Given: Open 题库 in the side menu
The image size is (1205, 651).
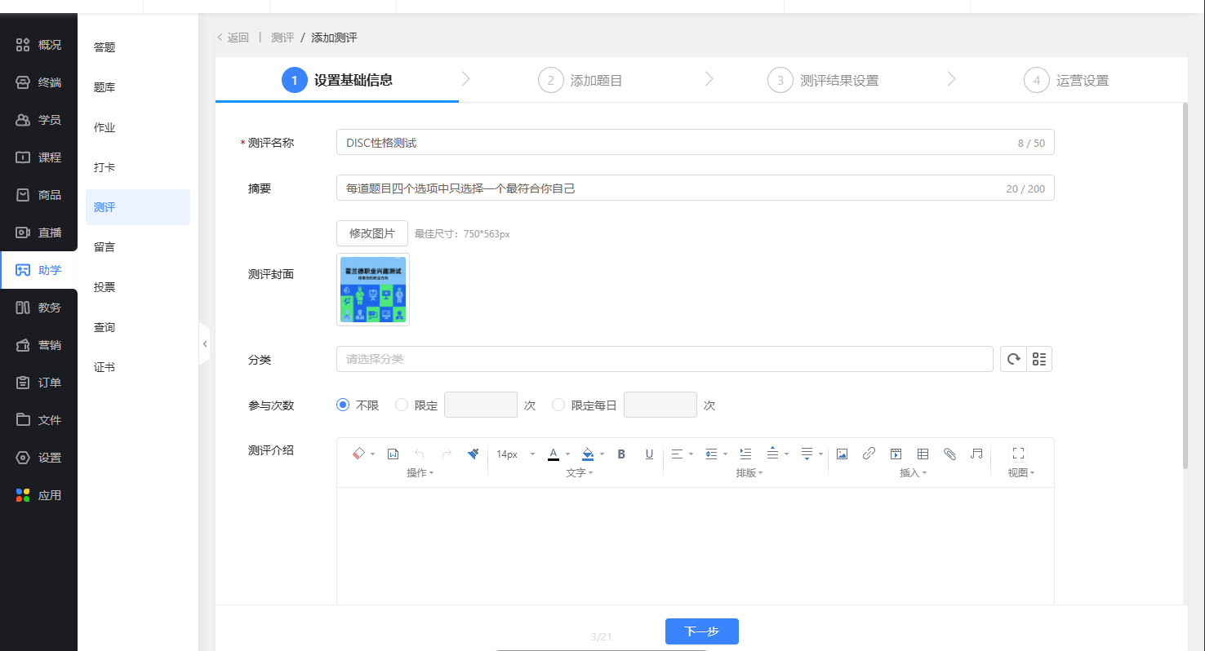Looking at the screenshot, I should pyautogui.click(x=104, y=87).
